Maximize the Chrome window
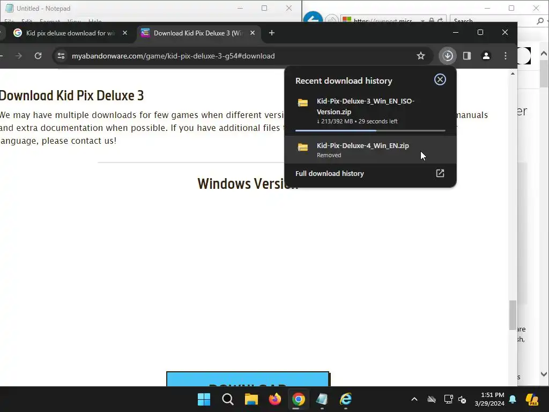 pyautogui.click(x=480, y=32)
